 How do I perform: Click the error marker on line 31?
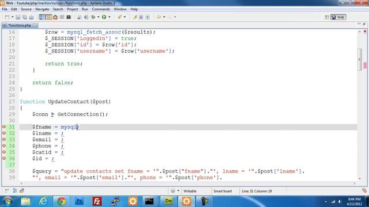(x=4, y=126)
